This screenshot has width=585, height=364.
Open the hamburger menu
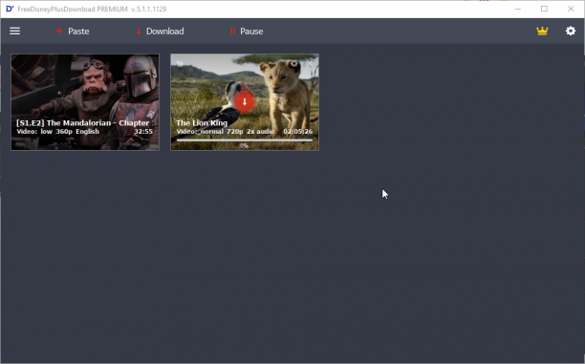(15, 31)
